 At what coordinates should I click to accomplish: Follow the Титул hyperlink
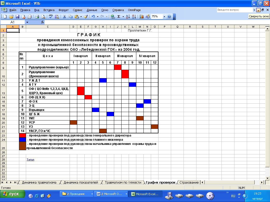(x=30, y=159)
